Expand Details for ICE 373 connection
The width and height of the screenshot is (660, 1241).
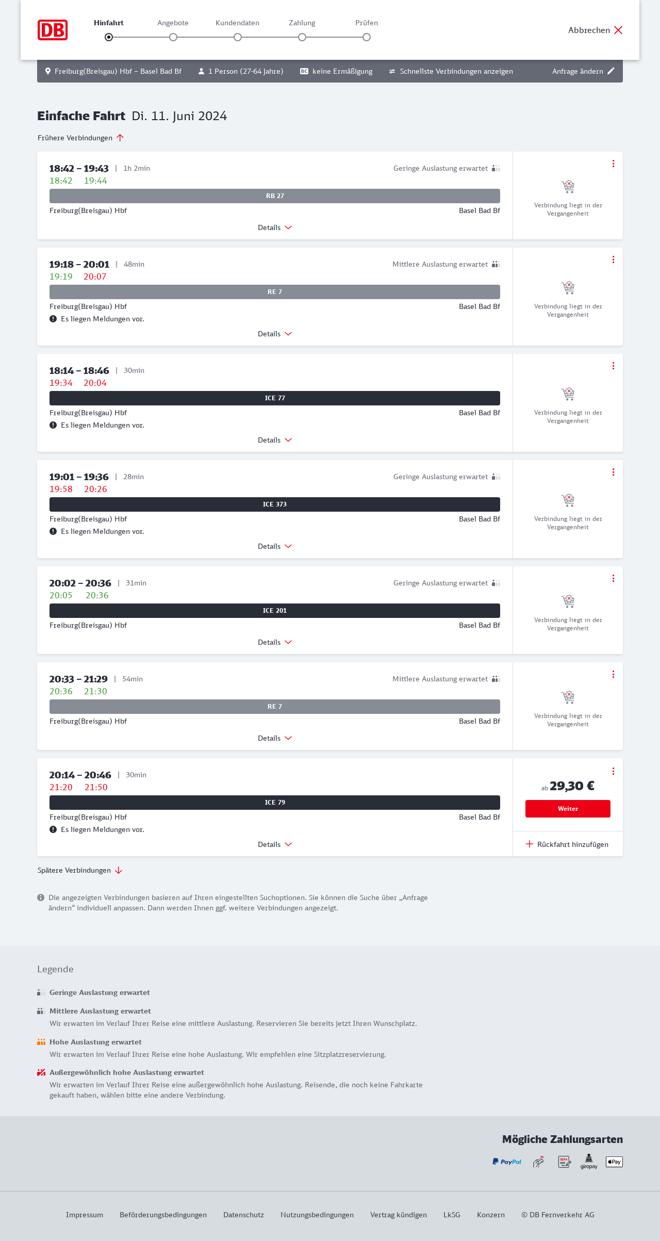tap(275, 546)
